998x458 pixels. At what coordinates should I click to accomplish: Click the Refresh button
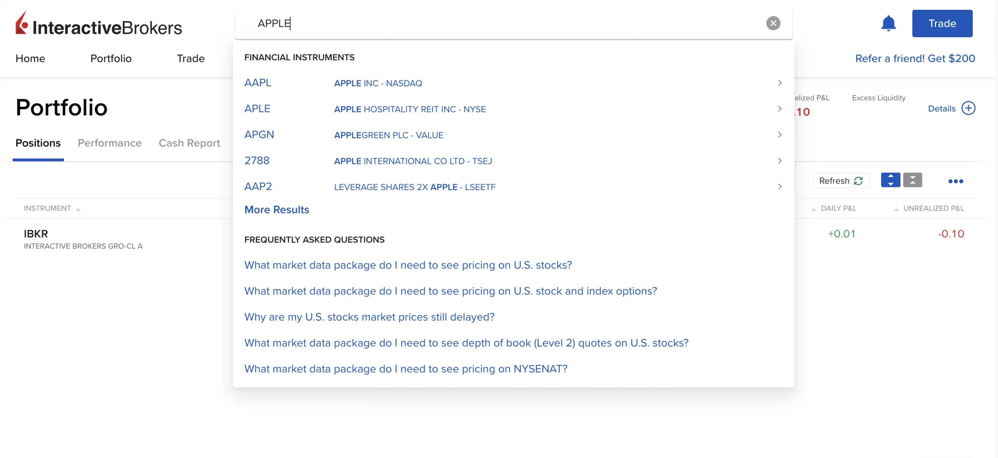(841, 181)
